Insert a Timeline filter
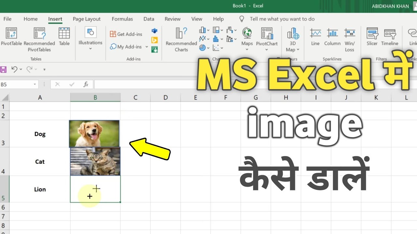 390,37
